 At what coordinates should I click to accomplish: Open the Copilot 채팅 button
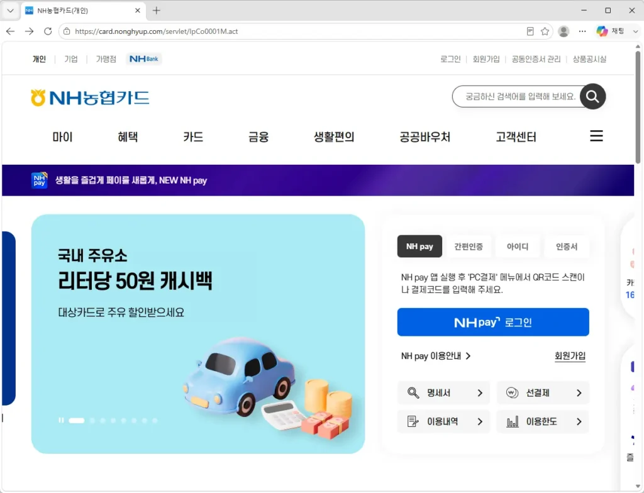[611, 31]
